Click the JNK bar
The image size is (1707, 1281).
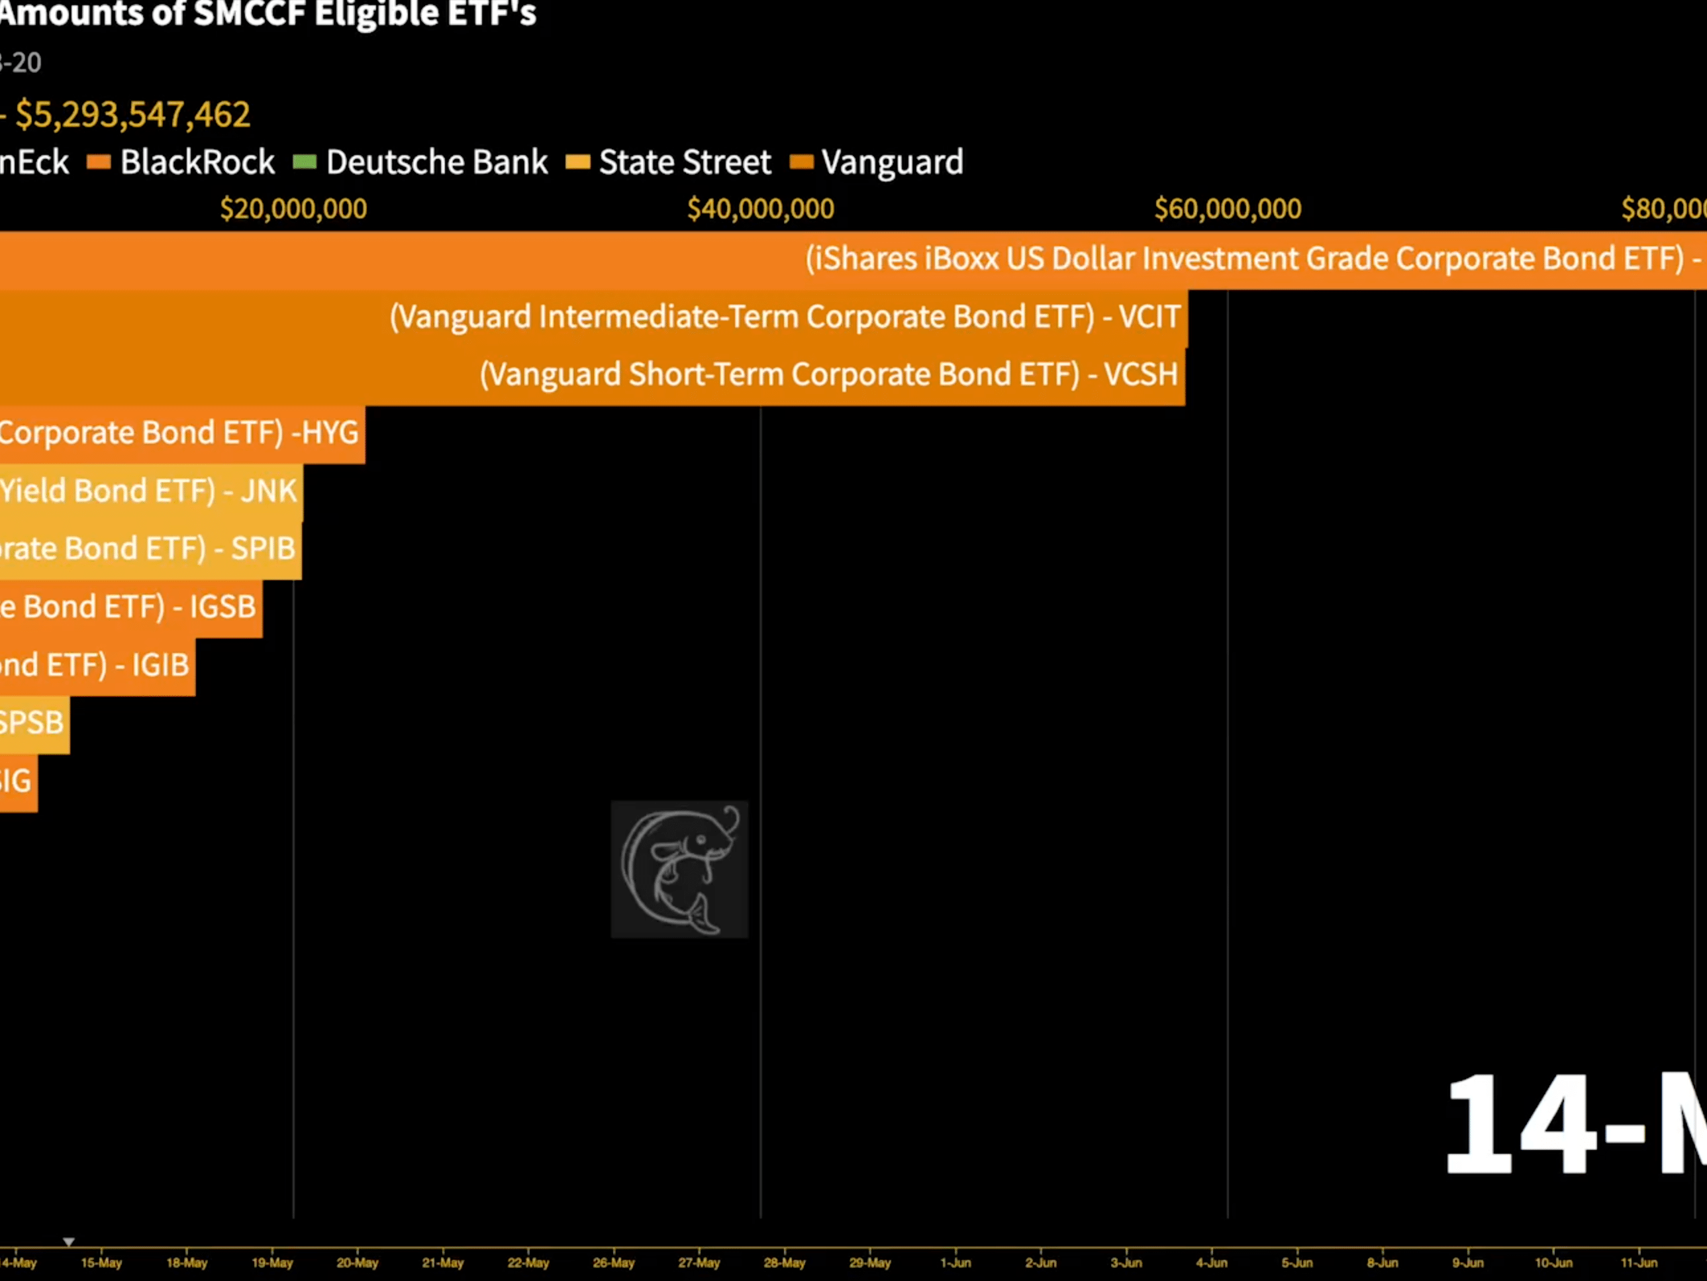coord(151,492)
